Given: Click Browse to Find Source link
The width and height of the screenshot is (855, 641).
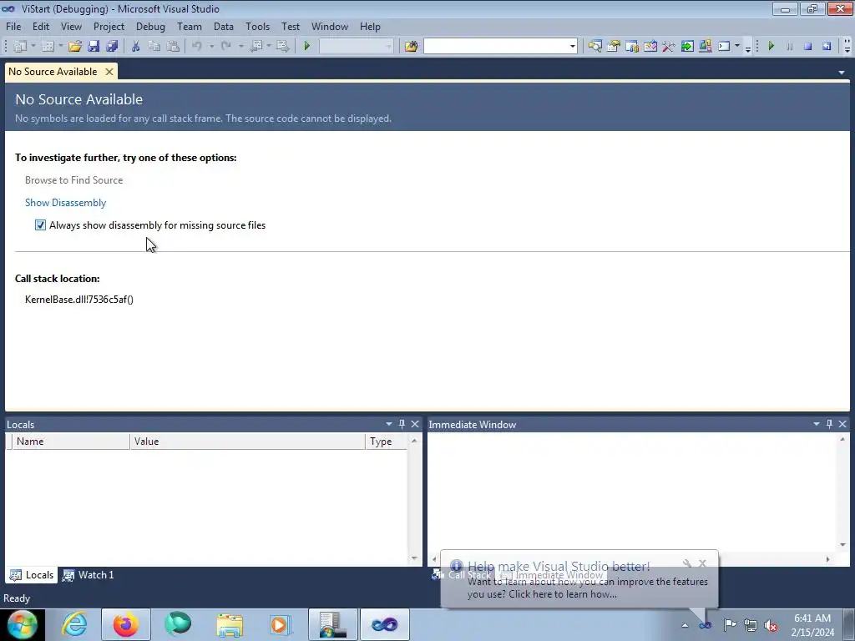Looking at the screenshot, I should 73,180.
